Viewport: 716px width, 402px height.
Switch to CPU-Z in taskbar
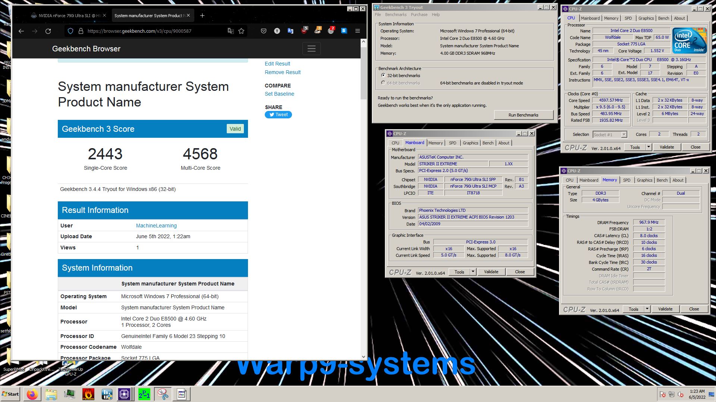click(125, 394)
